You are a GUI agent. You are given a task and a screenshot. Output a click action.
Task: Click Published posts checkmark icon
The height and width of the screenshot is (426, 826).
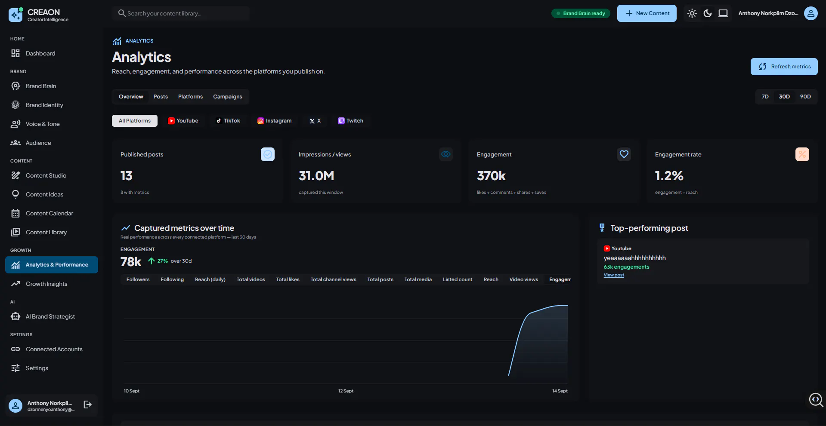click(268, 154)
